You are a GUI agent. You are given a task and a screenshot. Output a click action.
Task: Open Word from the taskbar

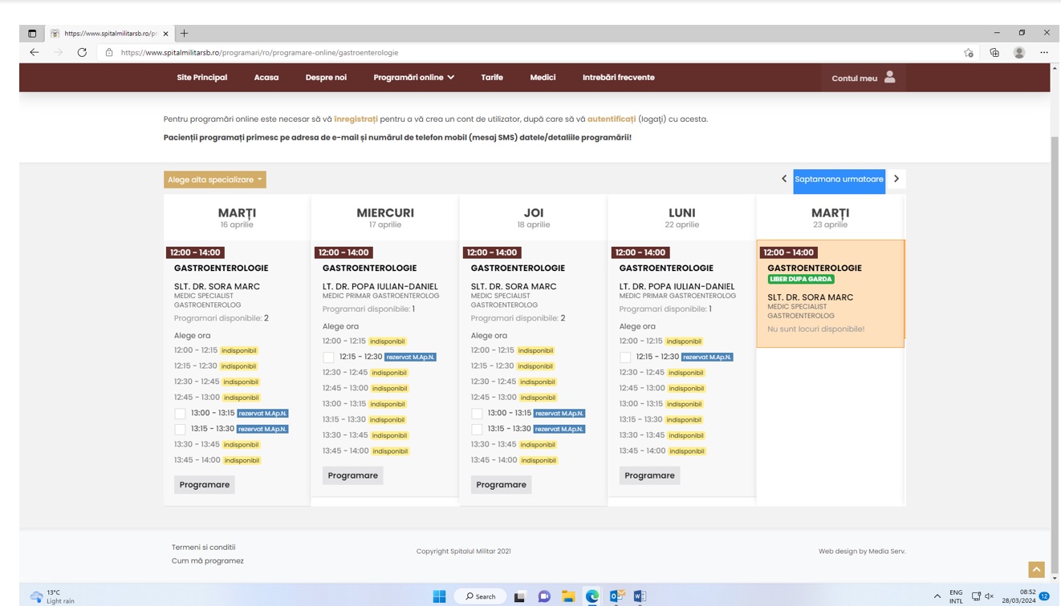tap(640, 596)
